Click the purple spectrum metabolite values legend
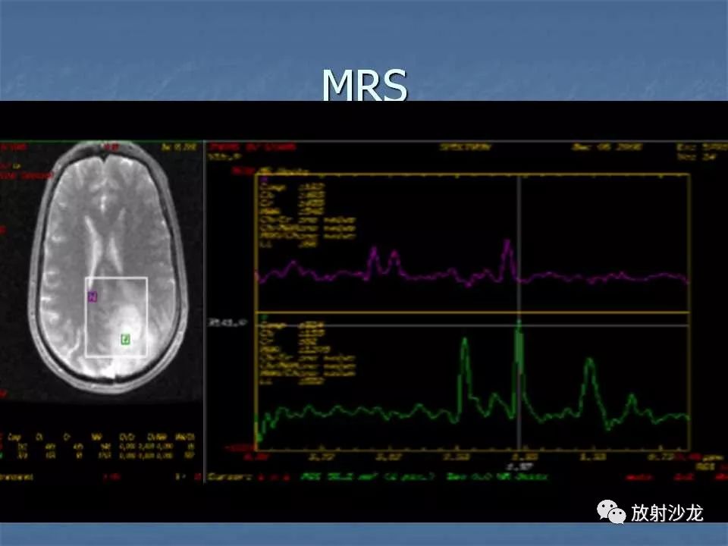 click(307, 214)
